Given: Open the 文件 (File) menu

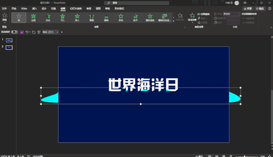Looking at the screenshot, I should [4, 9].
